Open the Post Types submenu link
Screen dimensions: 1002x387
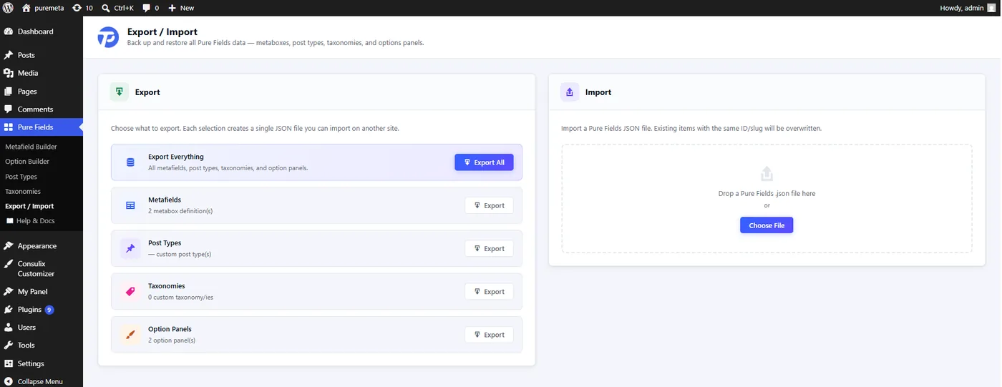21,177
